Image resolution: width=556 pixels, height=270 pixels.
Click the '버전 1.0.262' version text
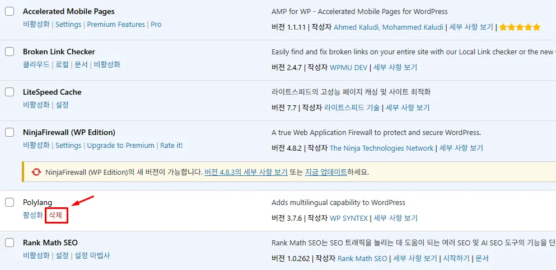click(x=291, y=259)
